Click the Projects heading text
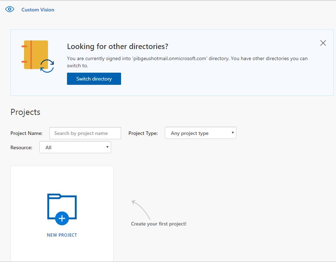This screenshot has width=336, height=262. click(x=25, y=112)
